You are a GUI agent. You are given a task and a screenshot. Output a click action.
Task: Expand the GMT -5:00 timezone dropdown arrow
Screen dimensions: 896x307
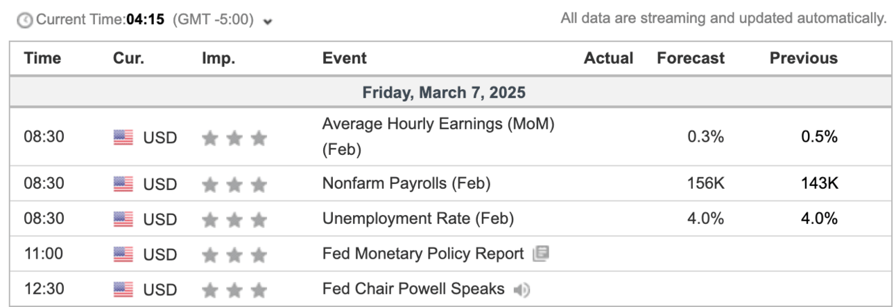point(268,21)
